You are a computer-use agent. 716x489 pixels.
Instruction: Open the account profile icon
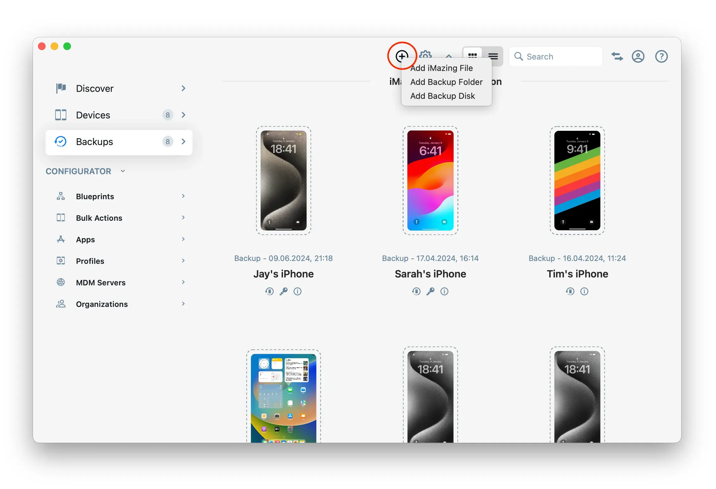[x=638, y=56]
